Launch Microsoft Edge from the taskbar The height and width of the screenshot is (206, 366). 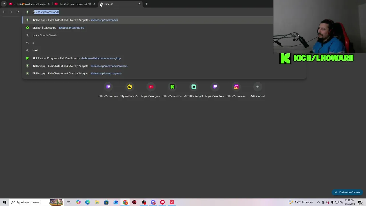tap(87, 202)
